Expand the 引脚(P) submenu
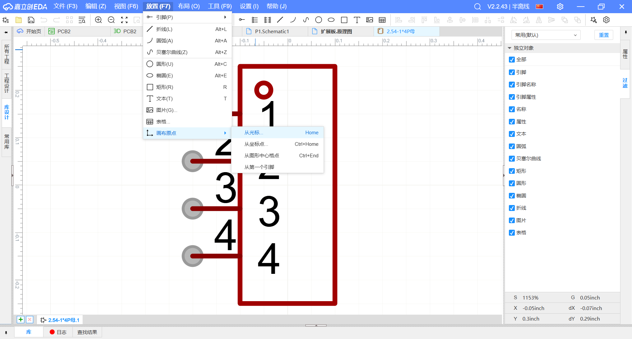This screenshot has height=339, width=632. [187, 17]
